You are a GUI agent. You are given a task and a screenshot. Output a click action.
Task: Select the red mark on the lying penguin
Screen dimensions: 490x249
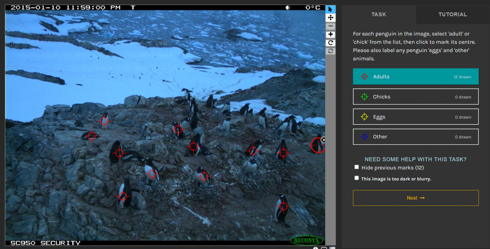pyautogui.click(x=91, y=136)
